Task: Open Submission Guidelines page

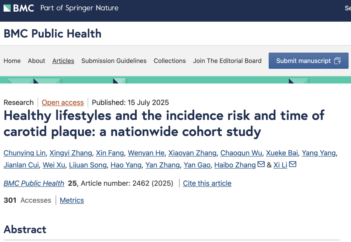Action: [x=114, y=61]
